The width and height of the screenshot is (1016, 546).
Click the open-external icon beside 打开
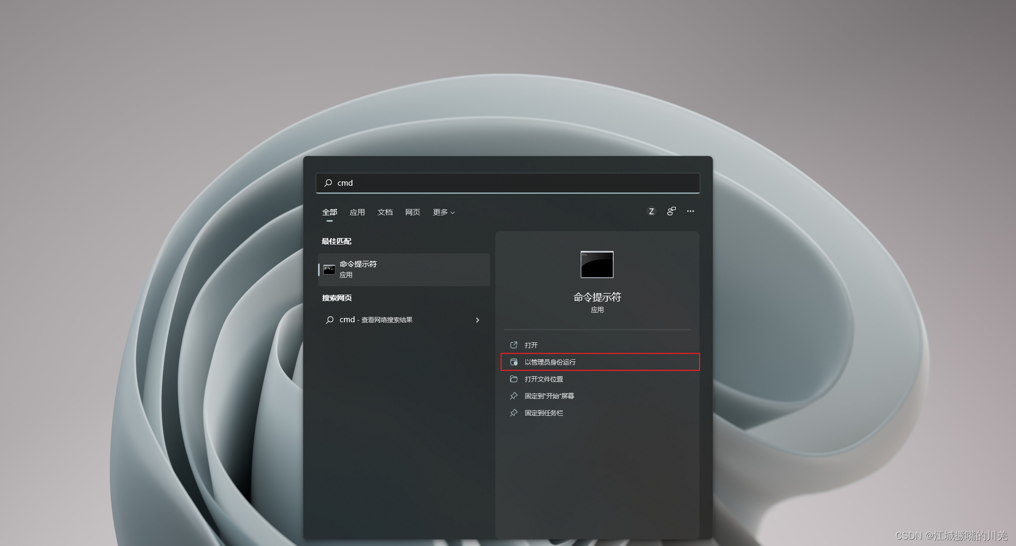point(513,345)
